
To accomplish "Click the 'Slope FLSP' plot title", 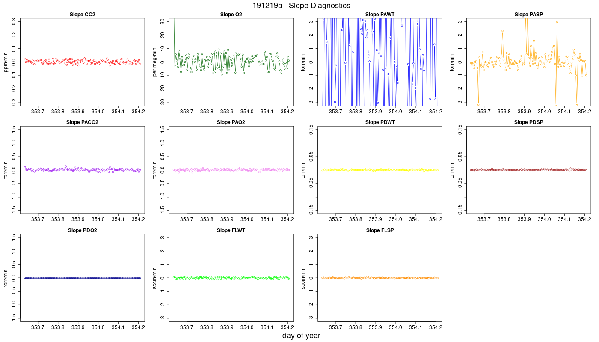I will click(x=380, y=230).
